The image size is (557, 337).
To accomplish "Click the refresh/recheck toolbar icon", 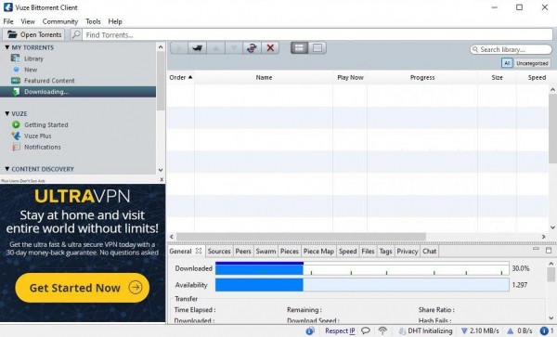I will click(x=252, y=48).
